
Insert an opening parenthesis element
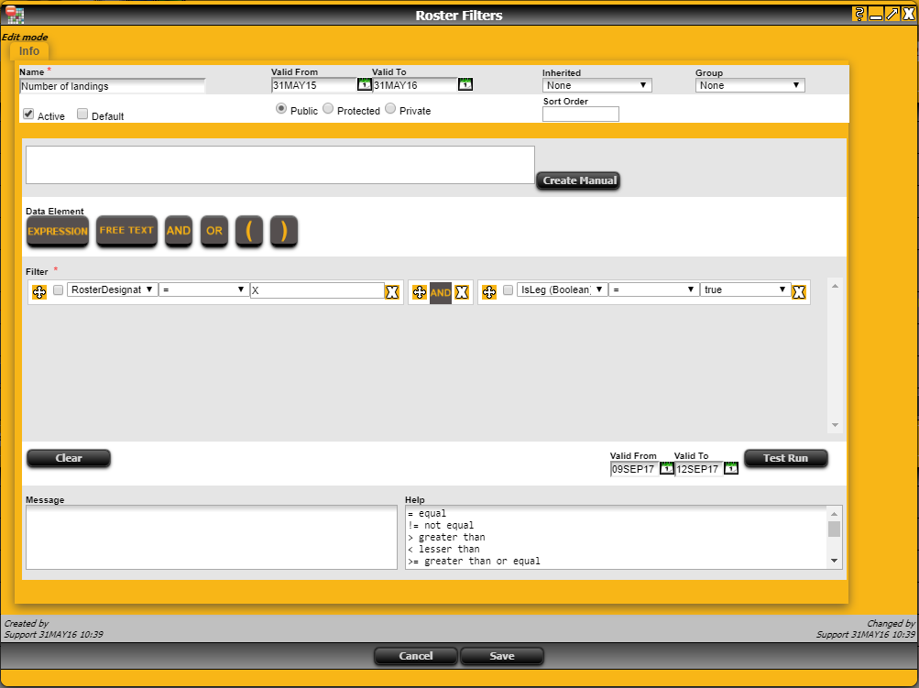[249, 231]
